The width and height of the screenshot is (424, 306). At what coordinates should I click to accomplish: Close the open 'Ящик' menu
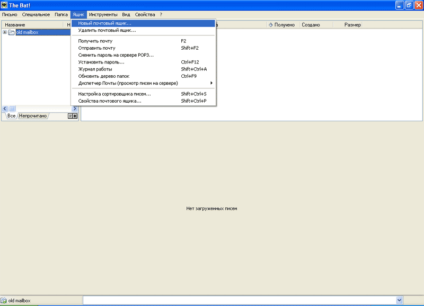pyautogui.click(x=78, y=15)
